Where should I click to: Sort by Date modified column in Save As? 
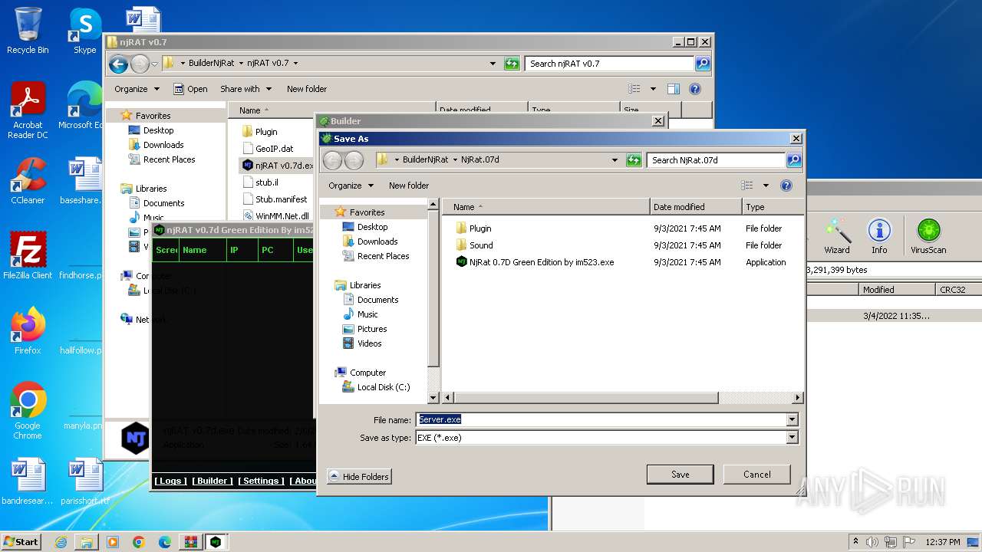(696, 207)
